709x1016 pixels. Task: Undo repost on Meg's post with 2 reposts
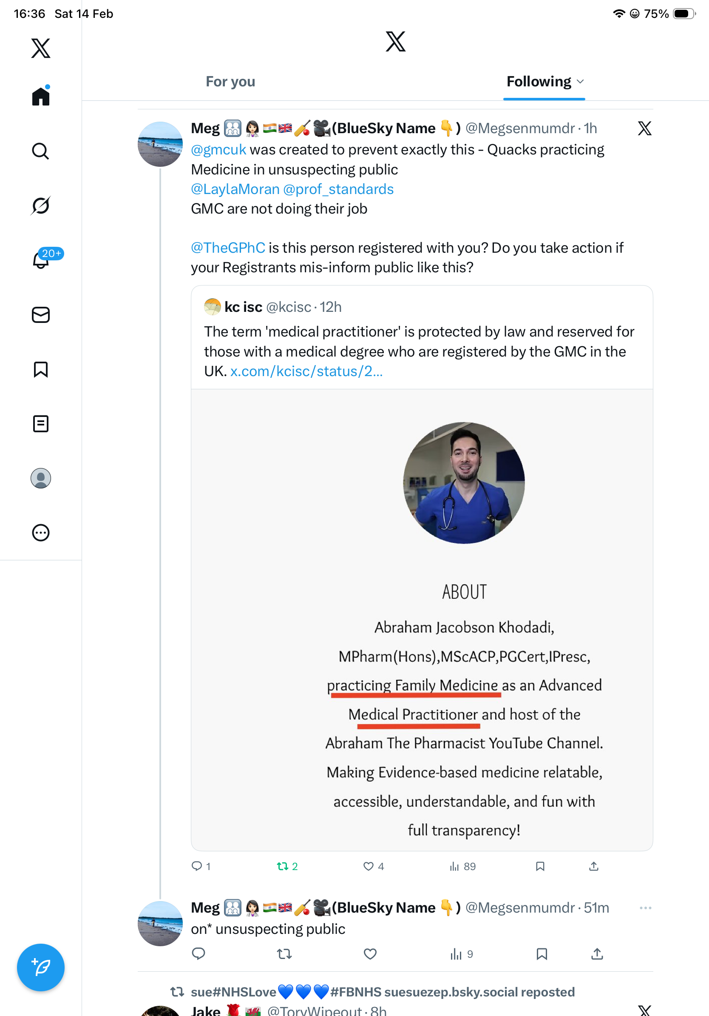point(282,866)
